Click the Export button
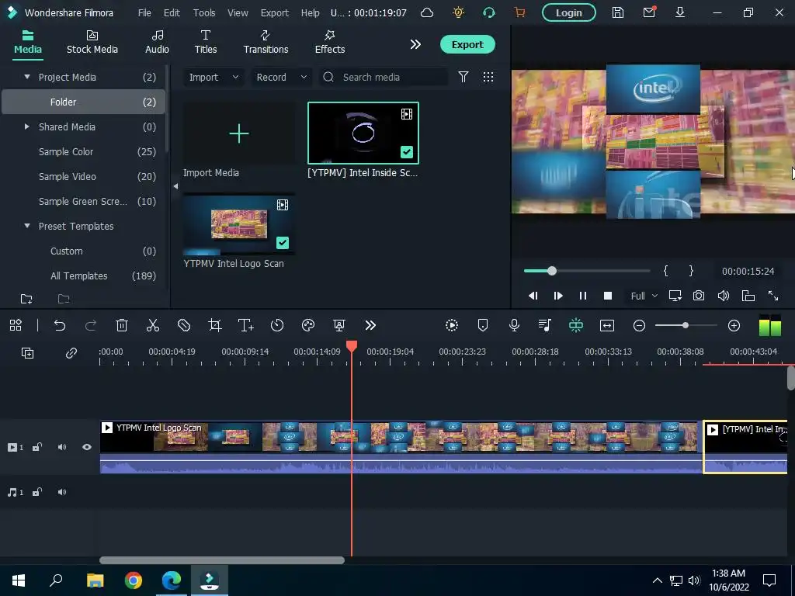 click(x=467, y=44)
